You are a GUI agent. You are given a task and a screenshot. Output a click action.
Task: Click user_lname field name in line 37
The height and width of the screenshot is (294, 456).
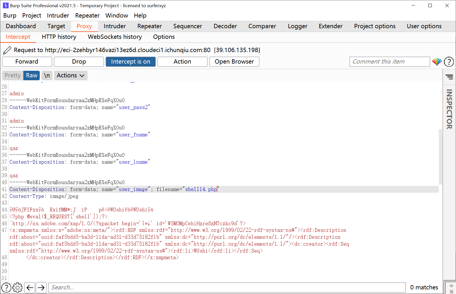pos(133,162)
